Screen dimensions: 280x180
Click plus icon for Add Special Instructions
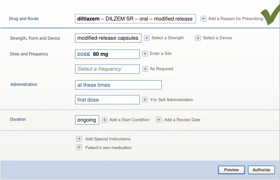point(79,139)
